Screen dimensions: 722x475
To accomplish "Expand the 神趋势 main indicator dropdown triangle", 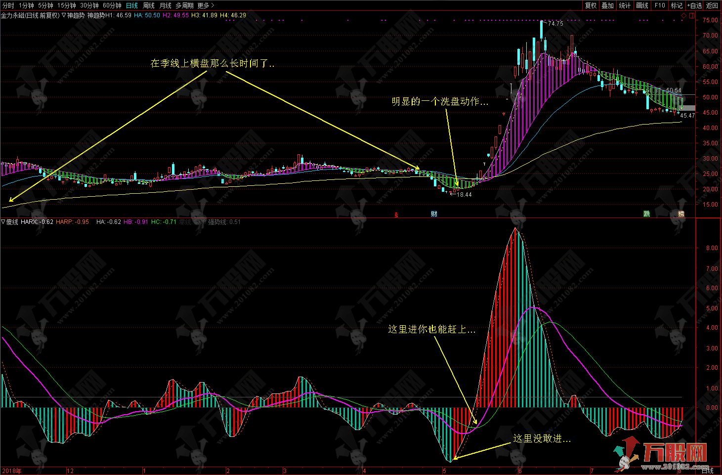I will tap(64, 15).
